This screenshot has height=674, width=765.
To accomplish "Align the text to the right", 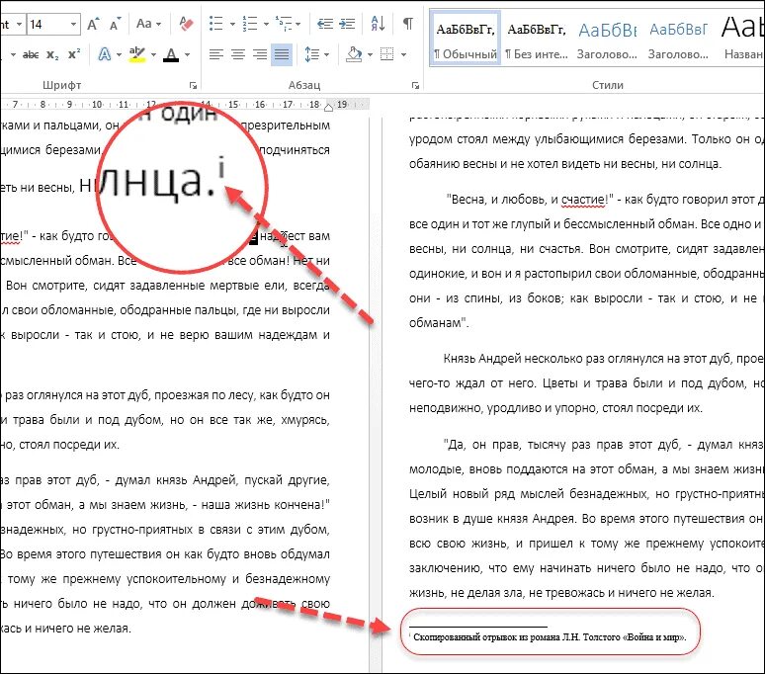I will (260, 54).
